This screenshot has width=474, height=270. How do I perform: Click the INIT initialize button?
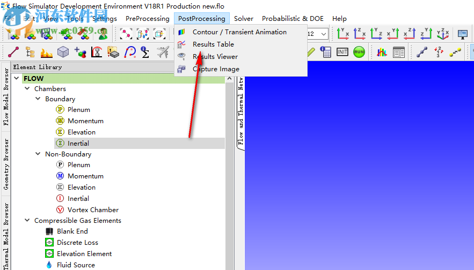pos(342,52)
